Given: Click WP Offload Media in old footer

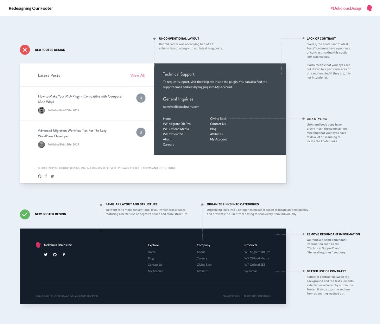Looking at the screenshot, I should pyautogui.click(x=176, y=129).
